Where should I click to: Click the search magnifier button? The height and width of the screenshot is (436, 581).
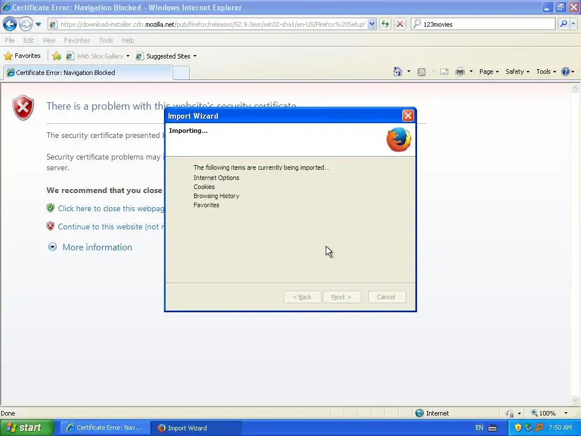[563, 24]
